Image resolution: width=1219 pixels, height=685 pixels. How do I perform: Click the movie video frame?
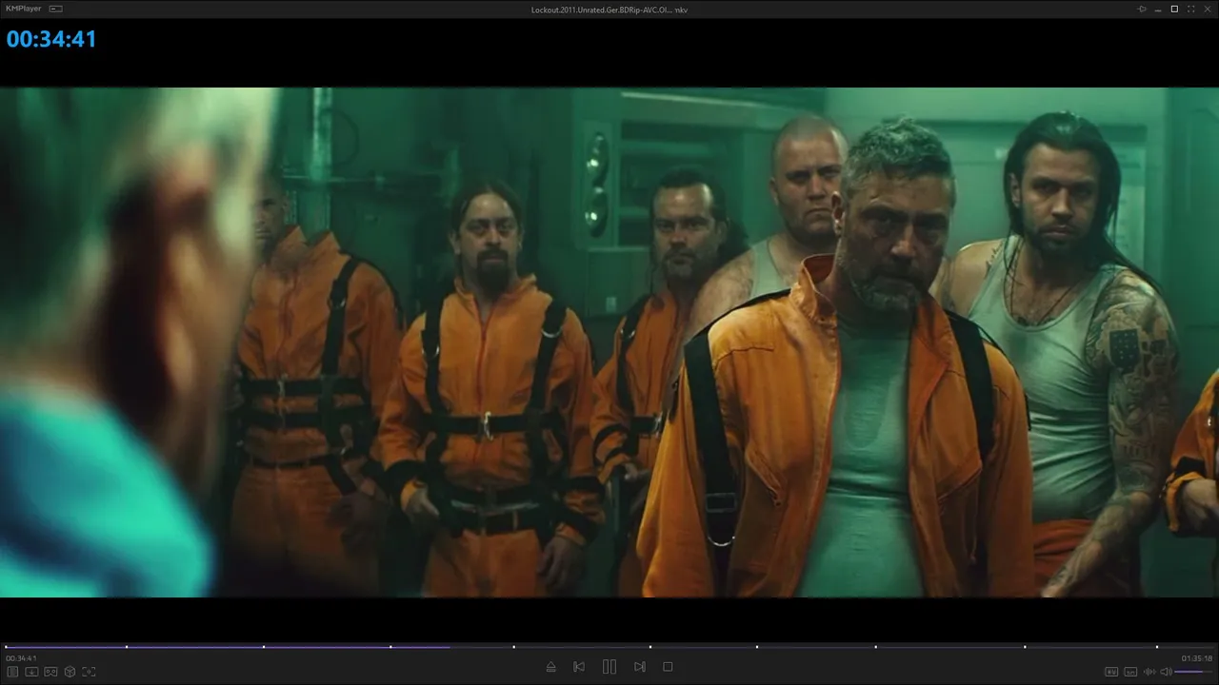609,342
